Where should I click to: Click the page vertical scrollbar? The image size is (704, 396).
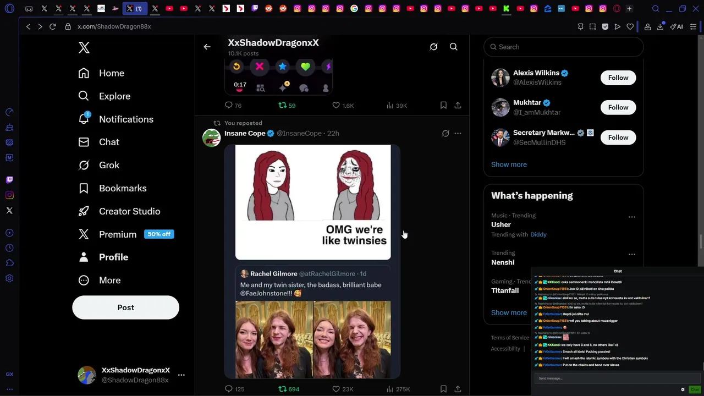(701, 242)
